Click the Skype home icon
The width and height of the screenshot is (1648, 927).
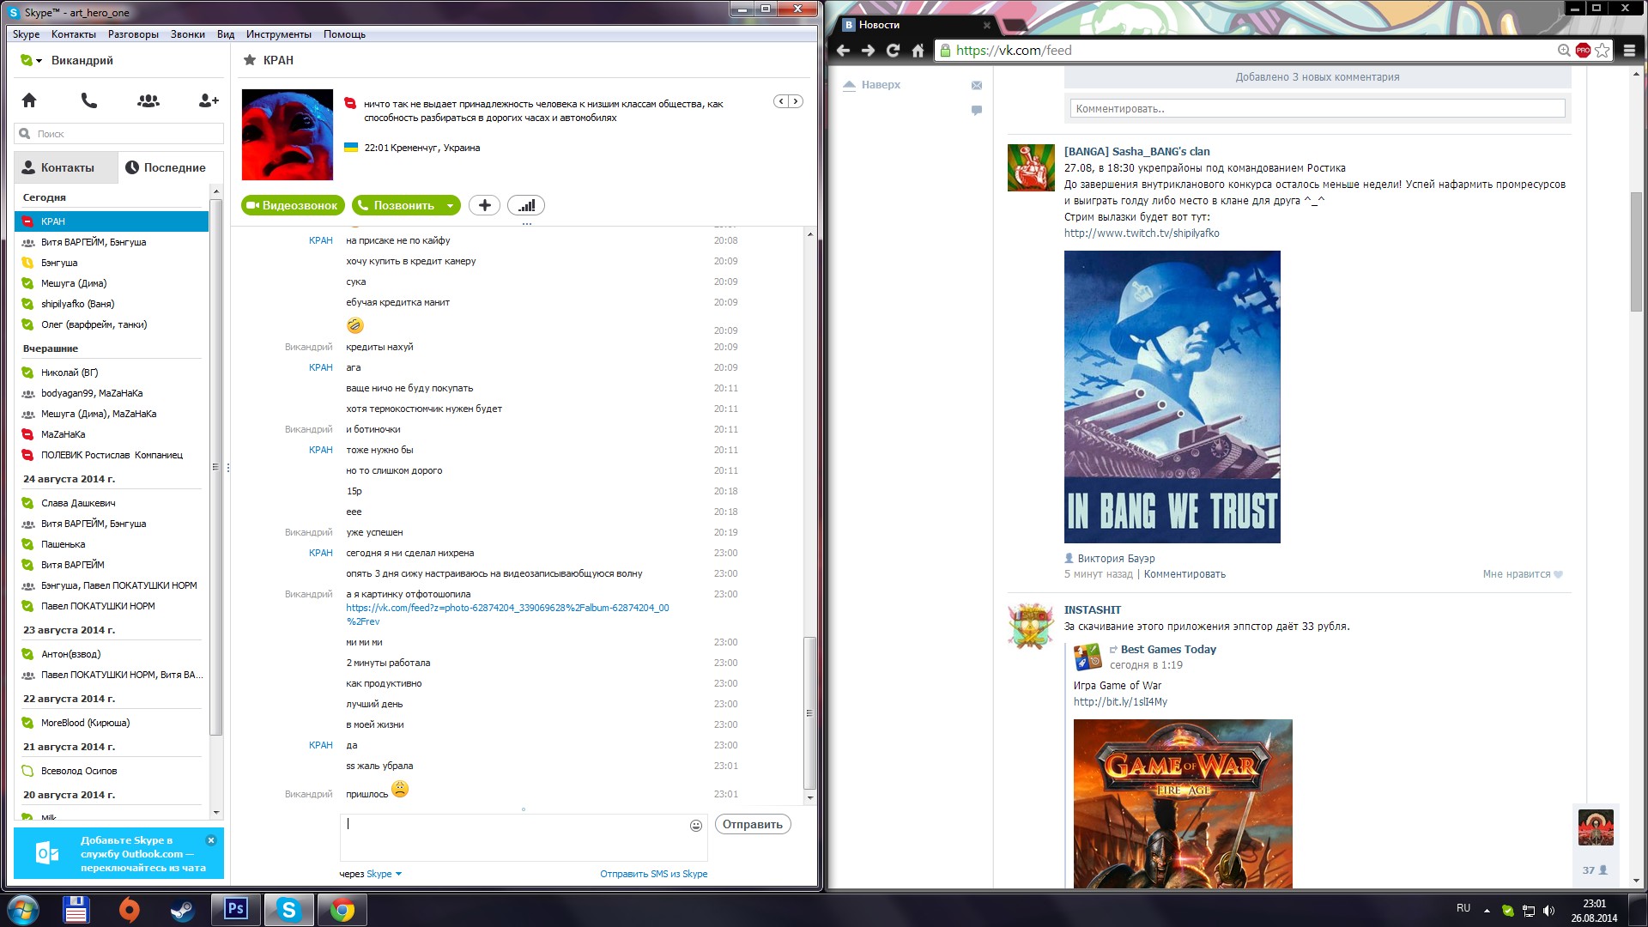pyautogui.click(x=29, y=100)
